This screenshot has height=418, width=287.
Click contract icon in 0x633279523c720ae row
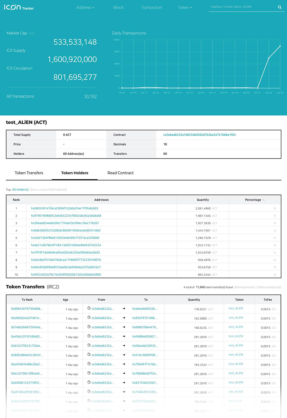[89, 345]
